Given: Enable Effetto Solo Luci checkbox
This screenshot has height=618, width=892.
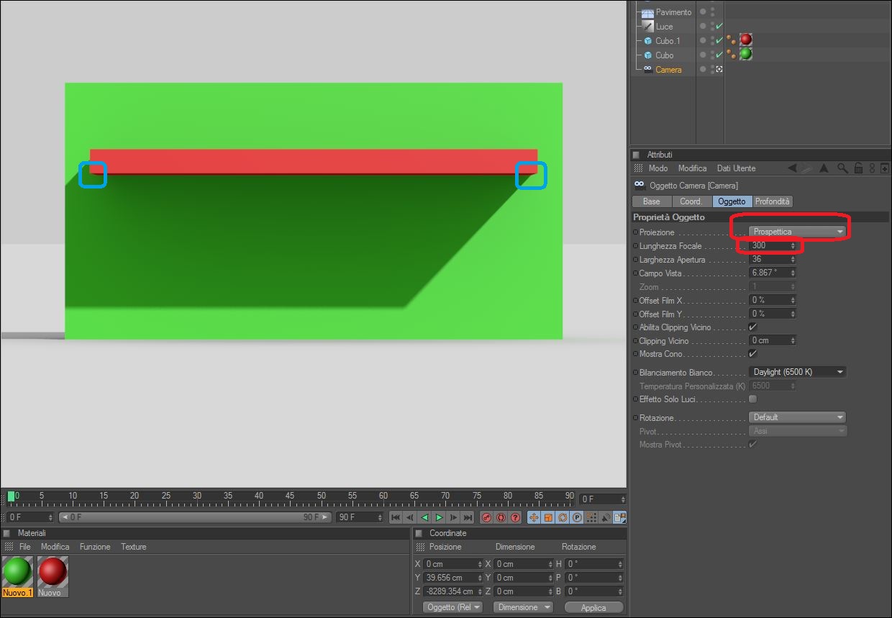Looking at the screenshot, I should (753, 399).
